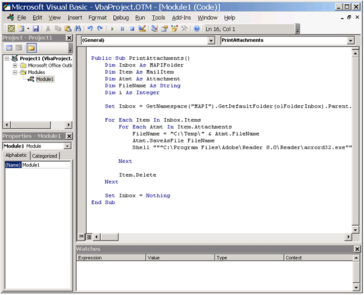Screen dimensions: 364x295
Task: Close the Project - Project1 panel
Action: (69, 38)
